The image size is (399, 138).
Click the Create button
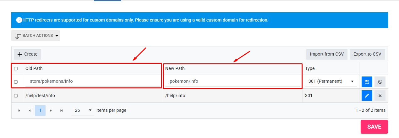point(27,54)
